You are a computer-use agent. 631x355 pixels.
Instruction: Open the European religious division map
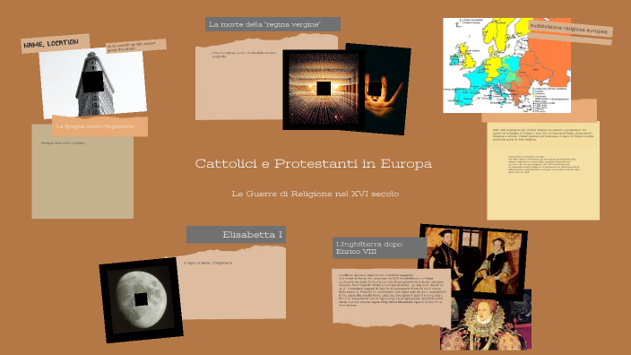pyautogui.click(x=507, y=65)
